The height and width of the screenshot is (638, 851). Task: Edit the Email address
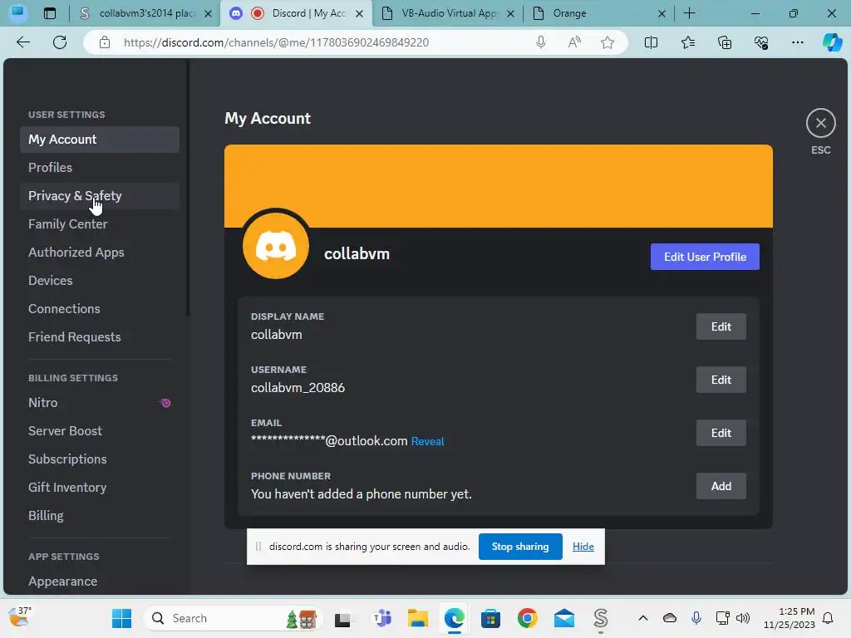[x=721, y=433]
